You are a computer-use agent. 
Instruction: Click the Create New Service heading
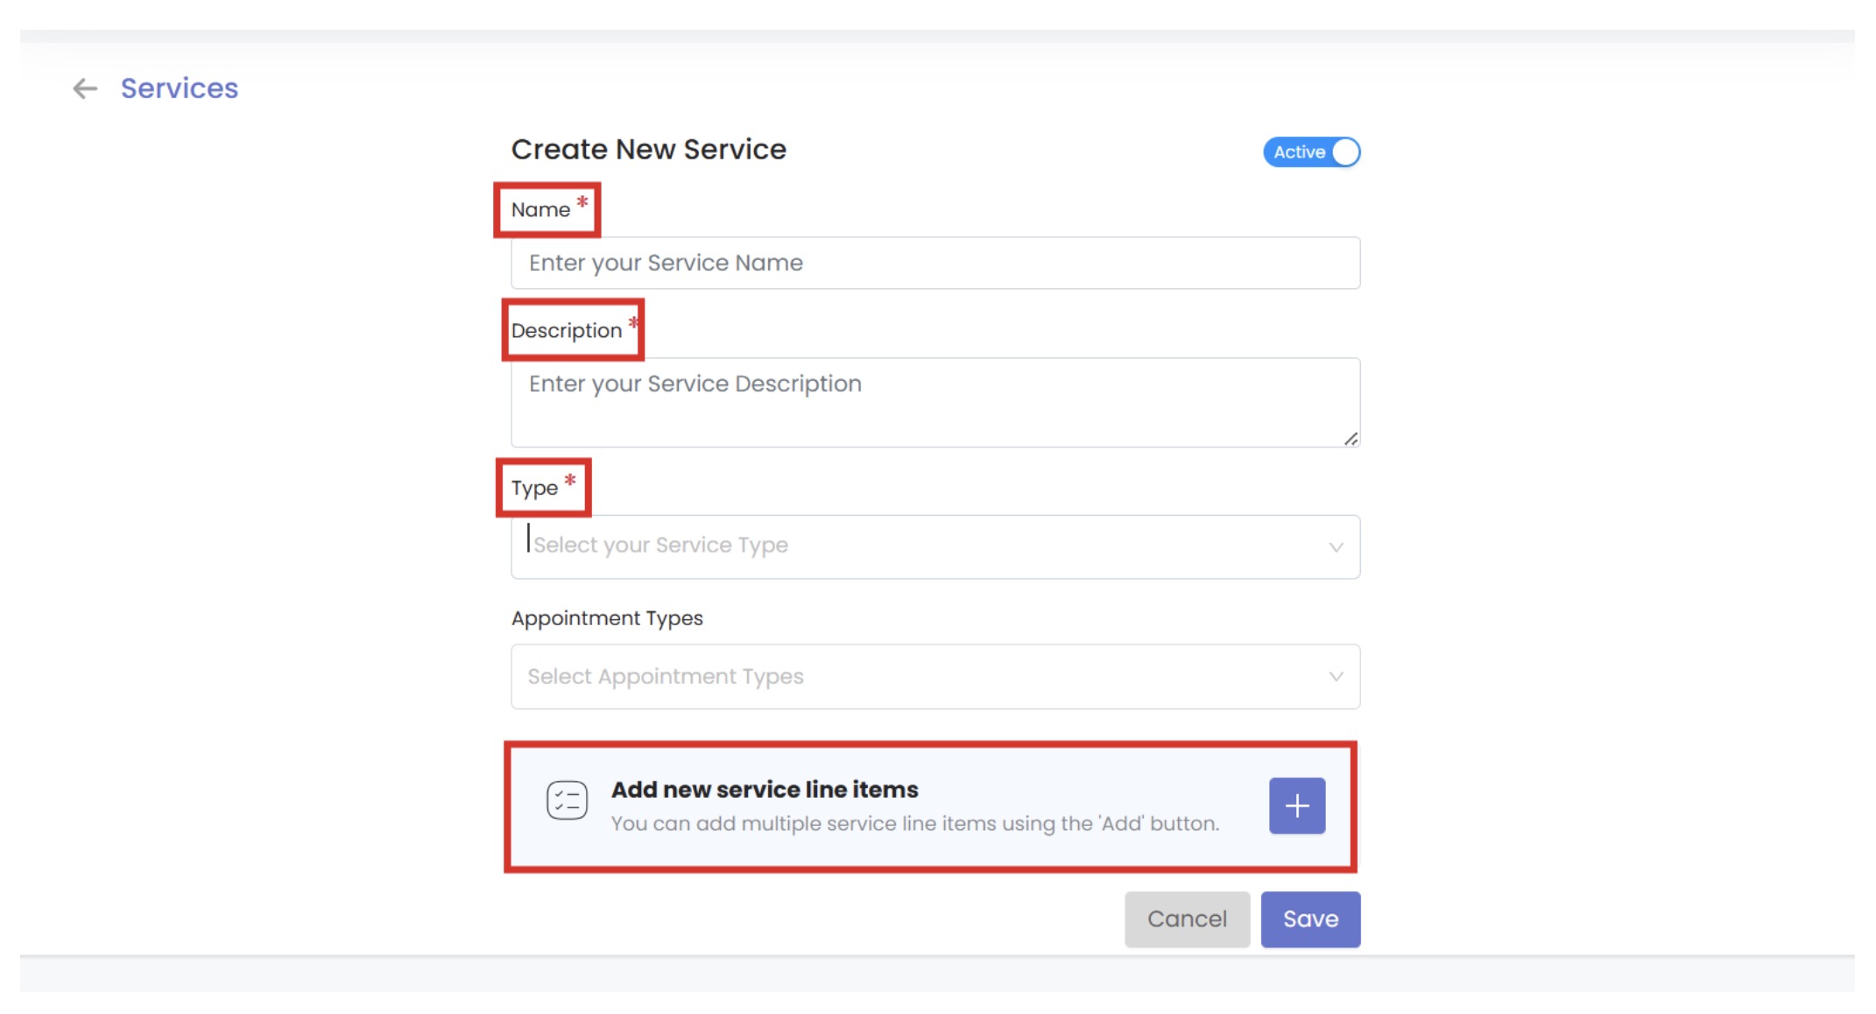point(648,150)
